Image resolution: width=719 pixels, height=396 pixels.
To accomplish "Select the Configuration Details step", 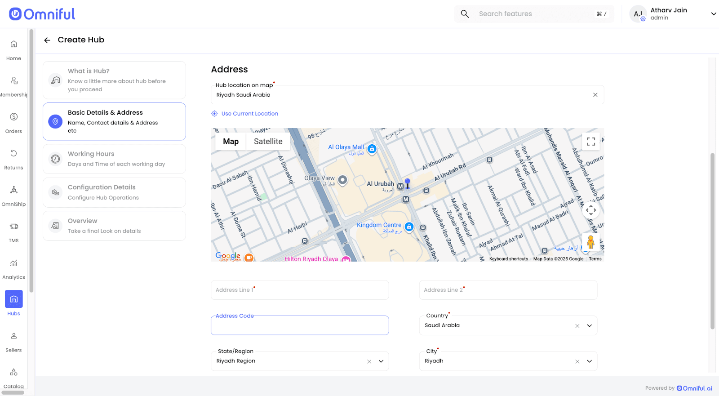I will coord(114,192).
